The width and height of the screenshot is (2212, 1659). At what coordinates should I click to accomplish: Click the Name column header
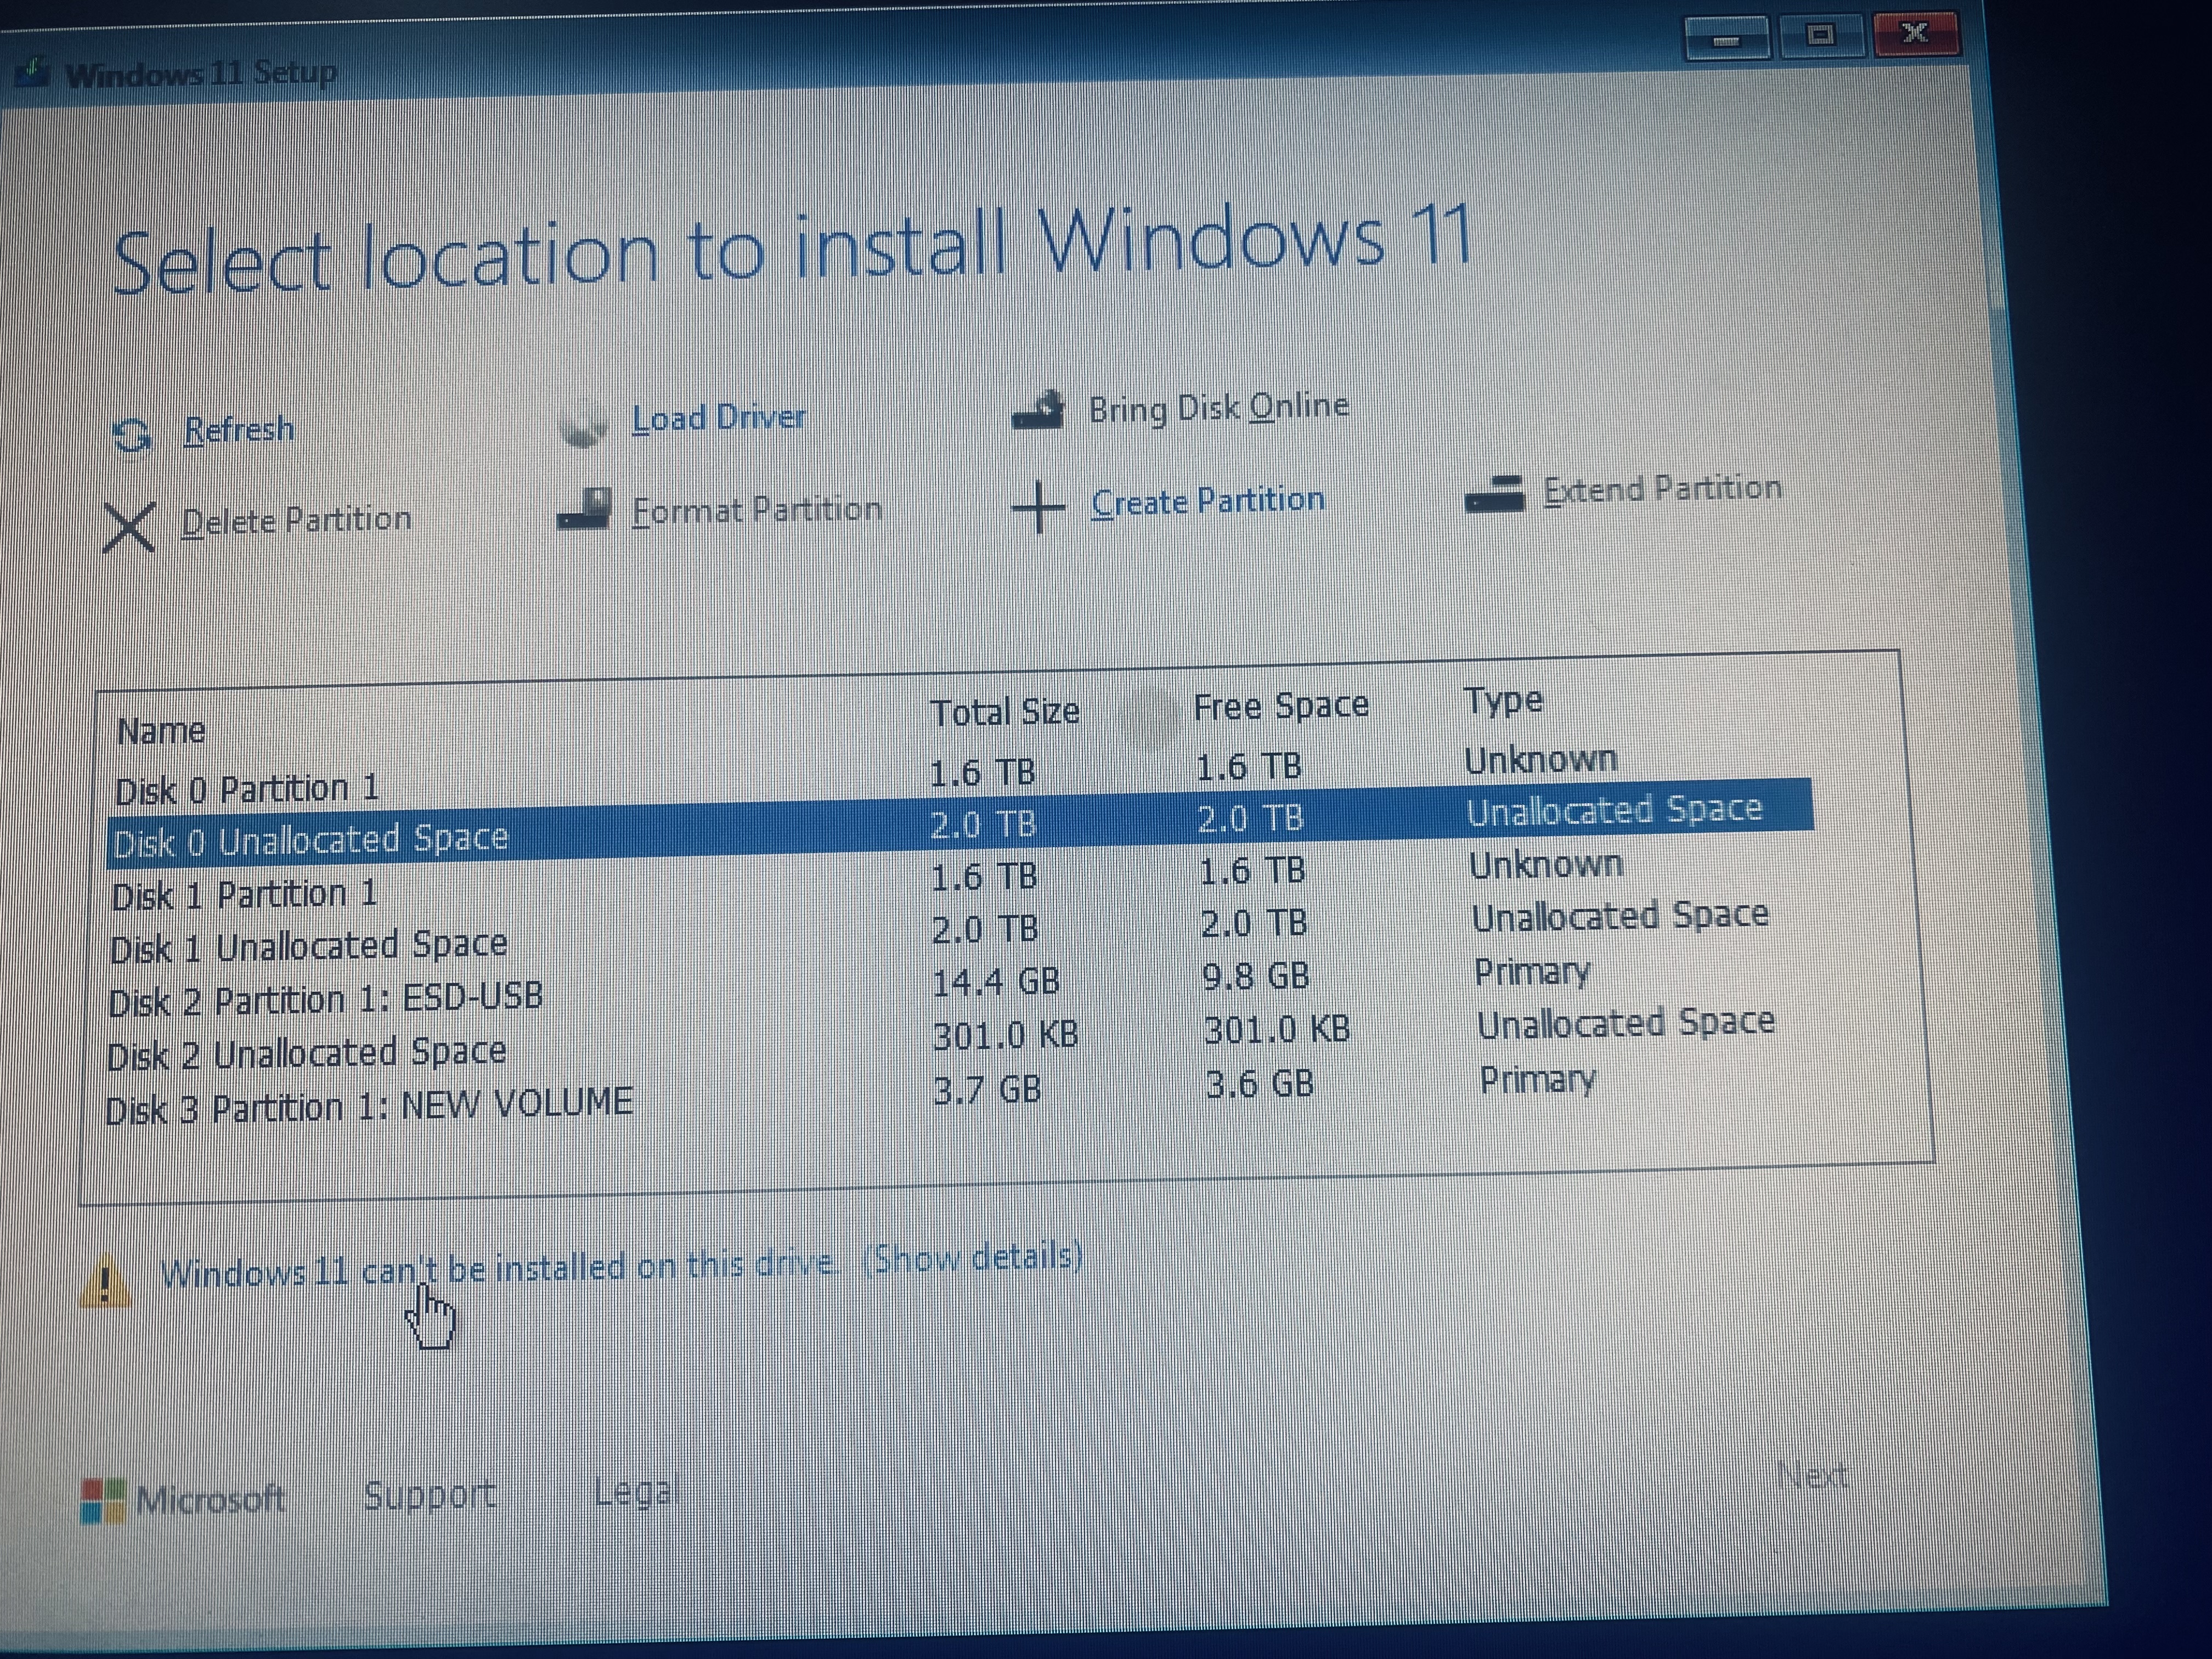[x=161, y=732]
